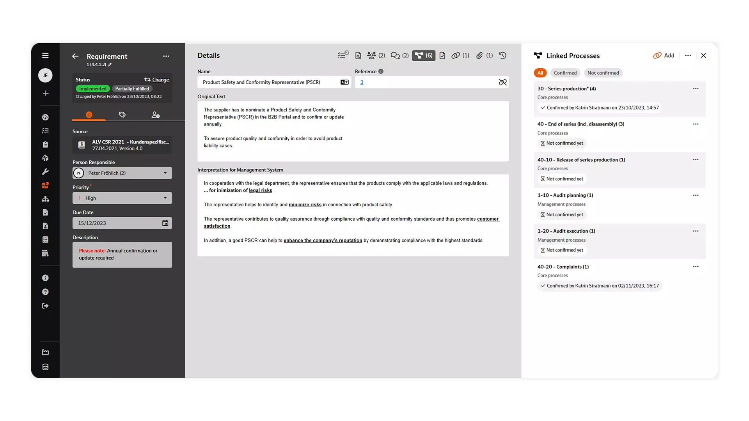The image size is (749, 421).
Task: Open the task list sidebar icon
Action: [x=45, y=131]
